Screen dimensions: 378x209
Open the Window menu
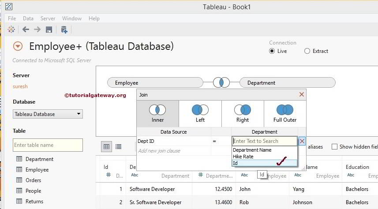[72, 19]
